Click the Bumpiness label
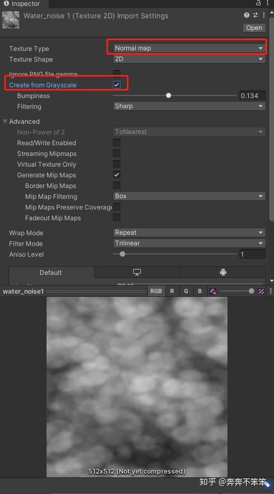Viewport: 274px width, 494px height. click(33, 96)
